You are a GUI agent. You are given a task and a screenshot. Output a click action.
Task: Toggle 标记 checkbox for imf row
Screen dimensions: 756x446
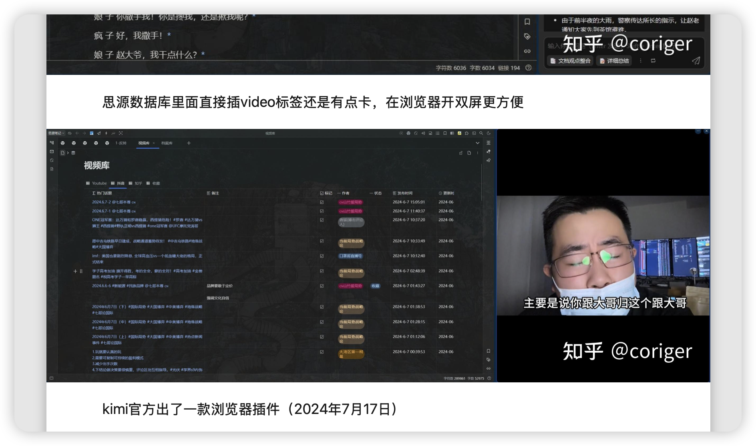click(x=322, y=256)
